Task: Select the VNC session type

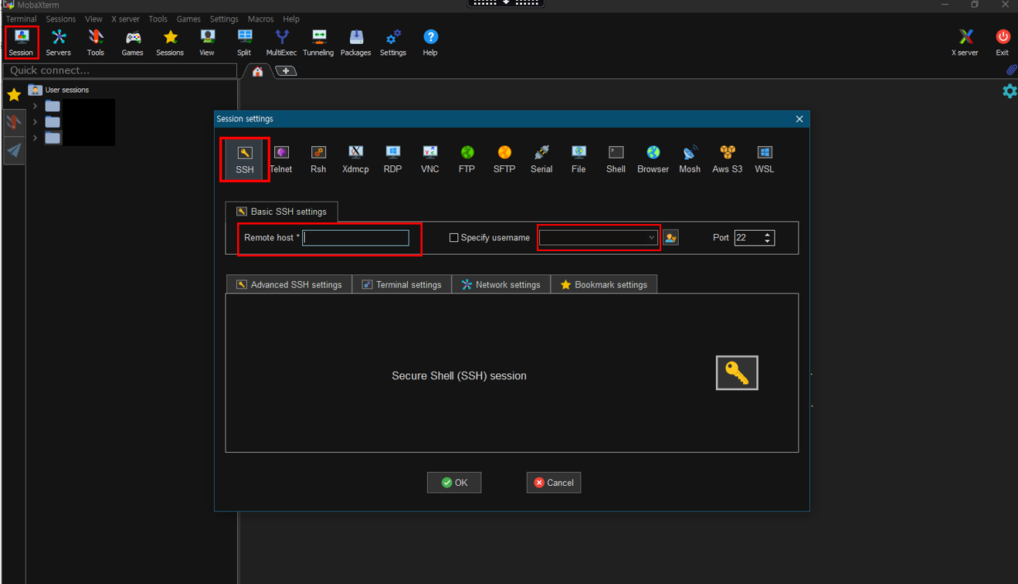Action: pyautogui.click(x=430, y=160)
